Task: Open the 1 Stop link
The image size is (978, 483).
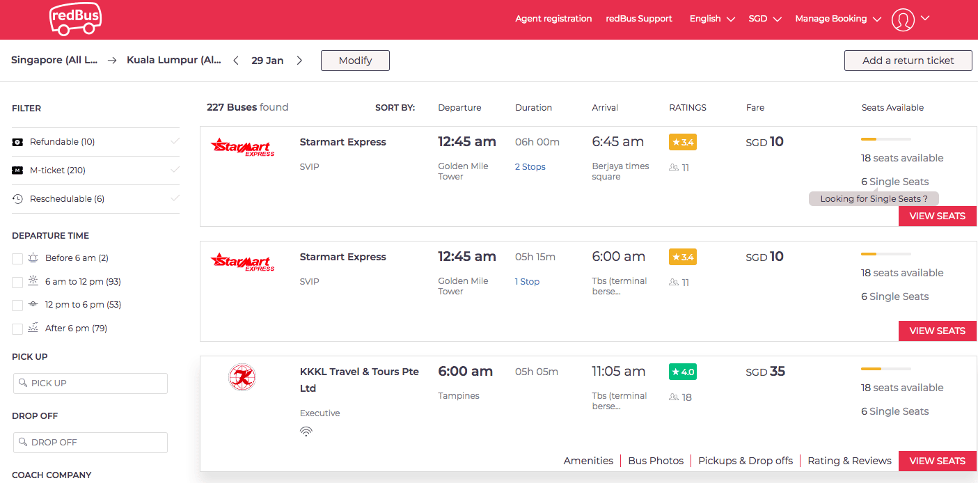Action: (527, 282)
